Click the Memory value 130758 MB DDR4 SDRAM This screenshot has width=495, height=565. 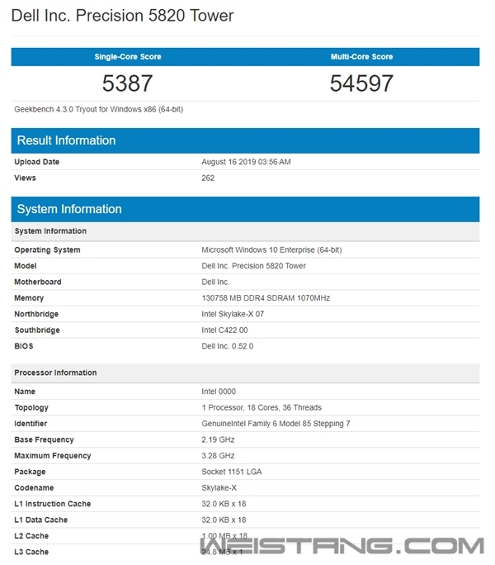click(x=266, y=297)
